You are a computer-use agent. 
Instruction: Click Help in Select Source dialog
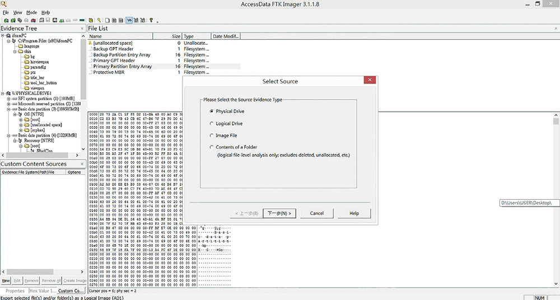click(x=354, y=213)
